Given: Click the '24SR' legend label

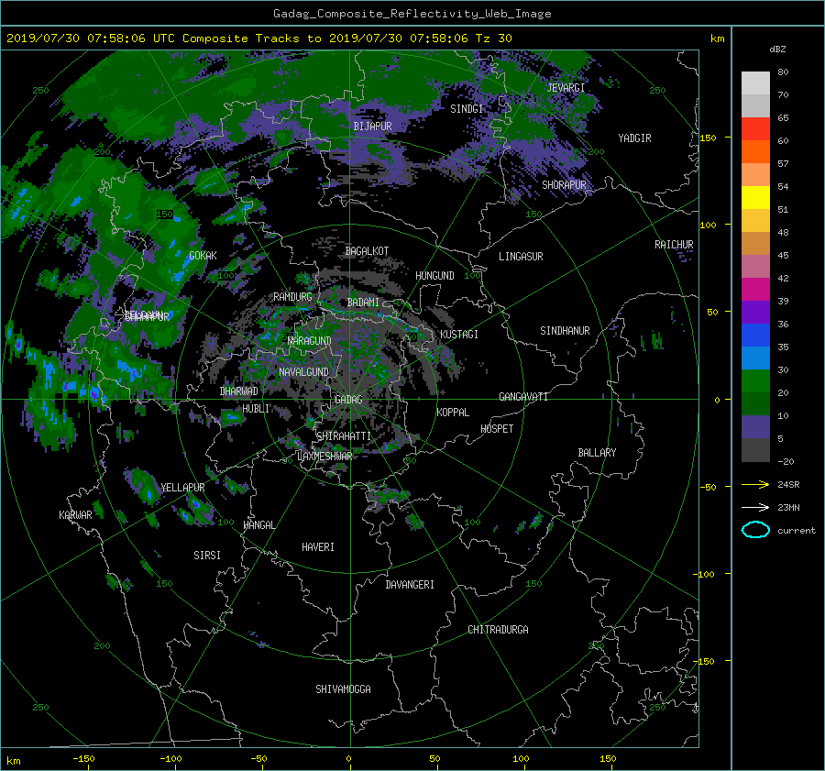Looking at the screenshot, I should point(788,484).
